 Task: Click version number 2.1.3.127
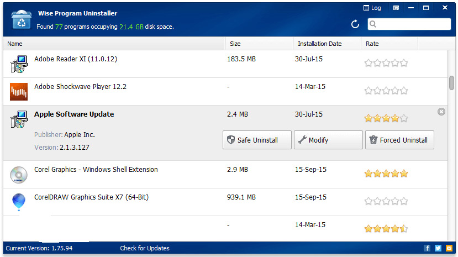pos(75,148)
